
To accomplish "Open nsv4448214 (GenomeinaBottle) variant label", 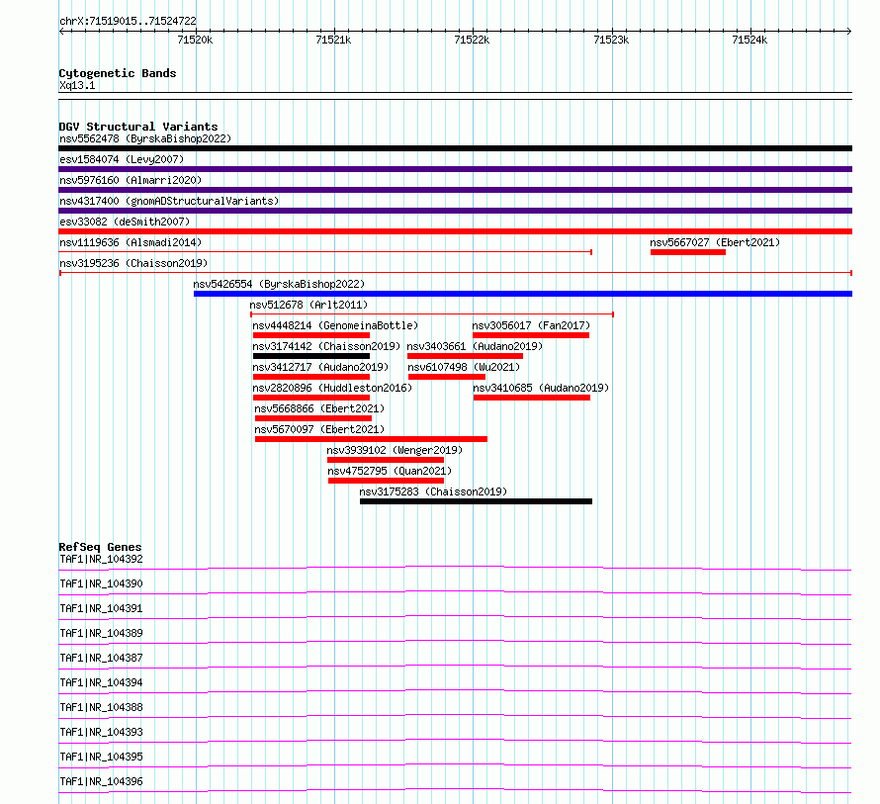I will point(335,325).
